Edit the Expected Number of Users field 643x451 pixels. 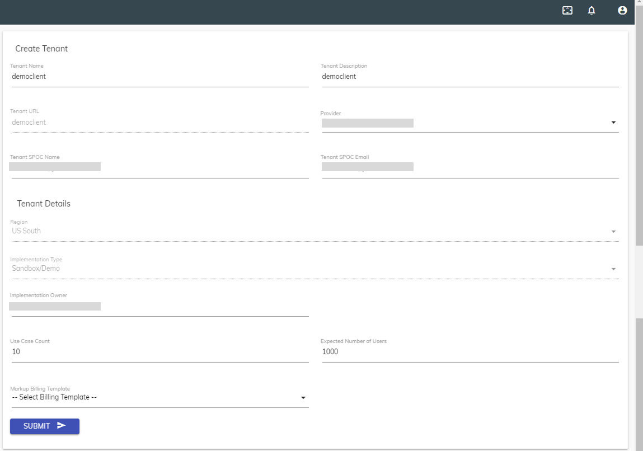coord(470,352)
